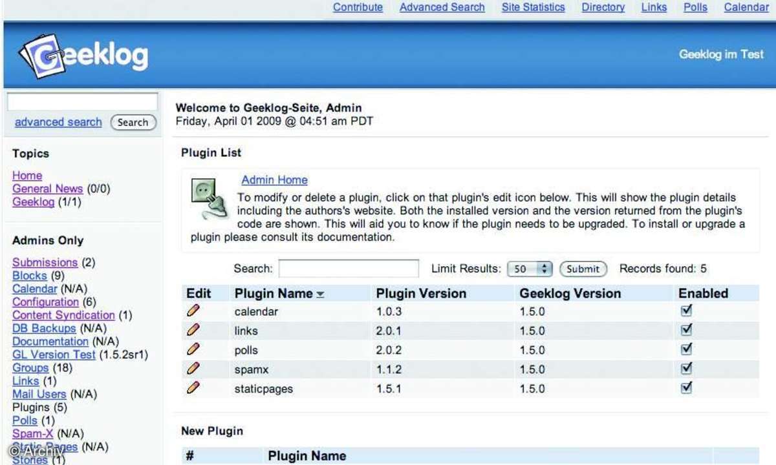Open Site Statistics in the top navigation
Viewport: 776px width, 465px height.
coord(533,7)
